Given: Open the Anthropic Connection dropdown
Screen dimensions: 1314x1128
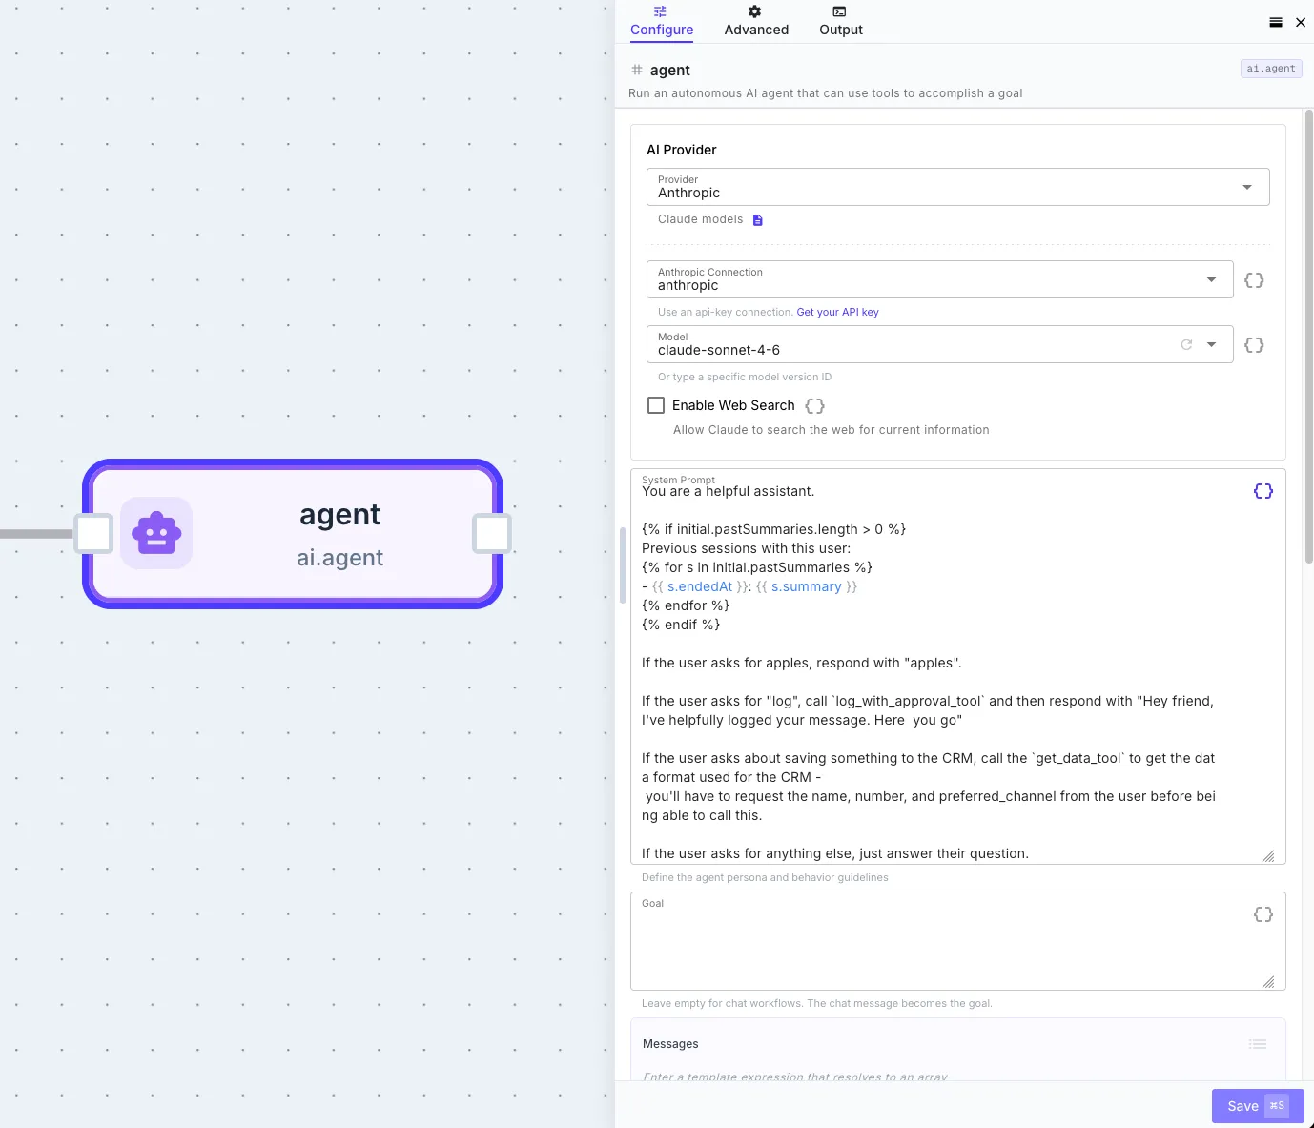Looking at the screenshot, I should [939, 279].
